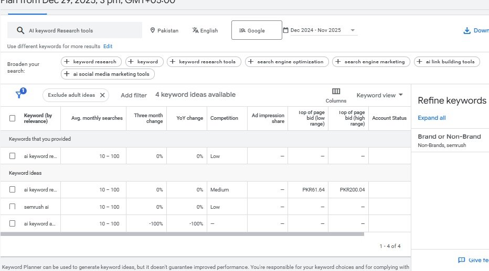This screenshot has height=271, width=489.
Task: Toggle the select-all keywords checkbox
Action: coord(12,118)
